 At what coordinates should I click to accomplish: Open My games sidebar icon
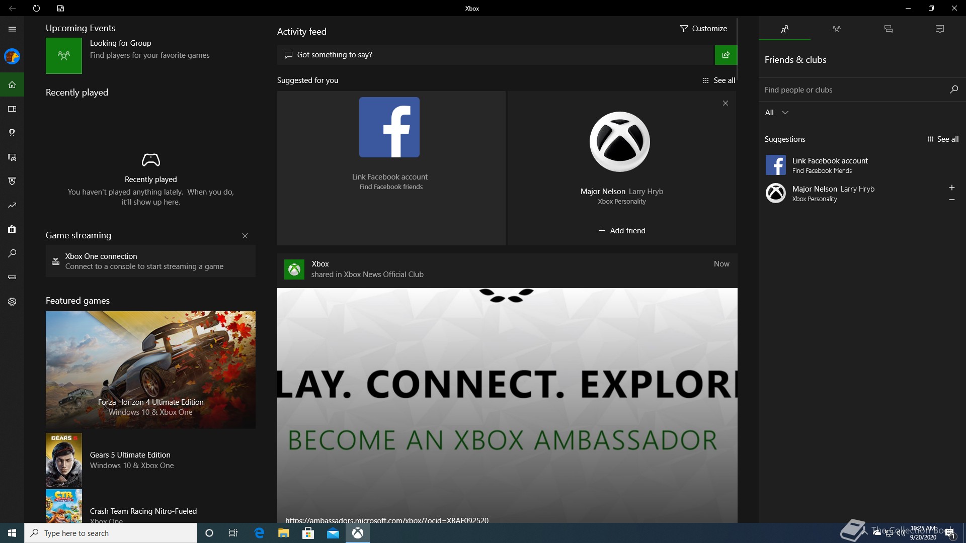12,109
